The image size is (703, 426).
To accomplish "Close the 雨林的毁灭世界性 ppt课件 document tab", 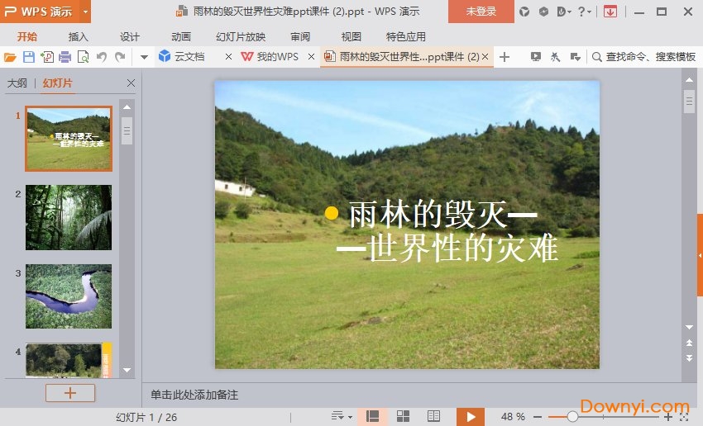I will pos(485,57).
